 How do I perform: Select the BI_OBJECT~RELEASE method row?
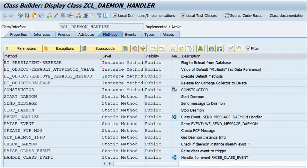pyautogui.click(x=53, y=83)
